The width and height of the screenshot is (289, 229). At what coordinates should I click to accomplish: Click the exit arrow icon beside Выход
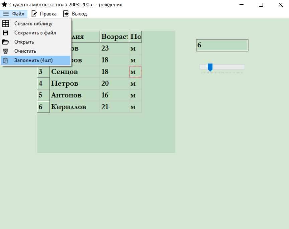coord(66,14)
